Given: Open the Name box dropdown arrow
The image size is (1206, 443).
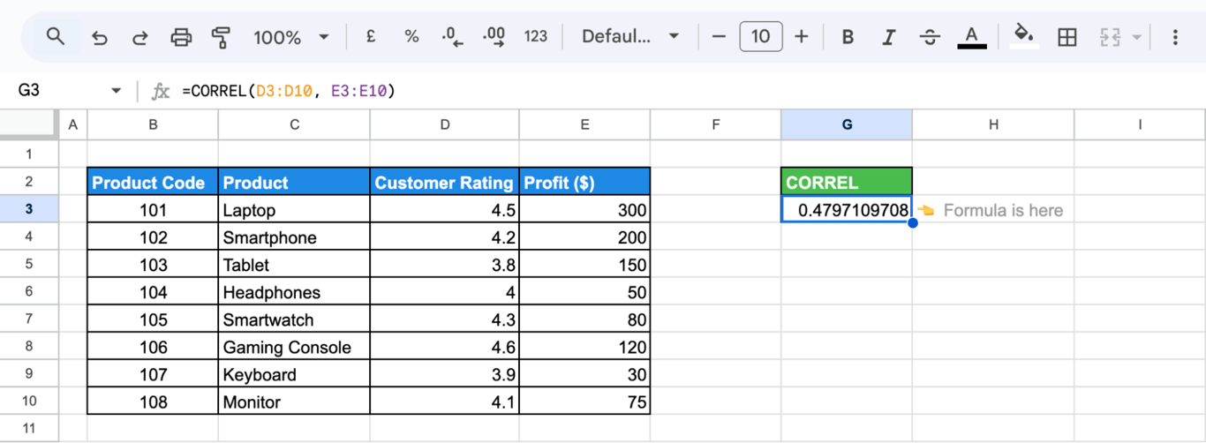Looking at the screenshot, I should click(x=116, y=91).
